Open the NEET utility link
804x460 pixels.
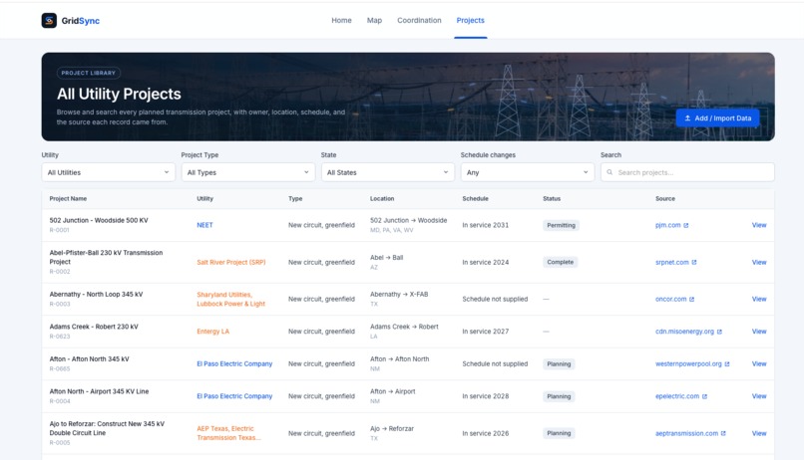click(x=204, y=225)
